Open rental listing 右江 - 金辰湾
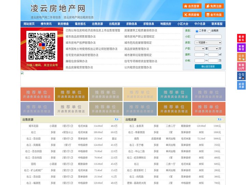 pos(136,126)
